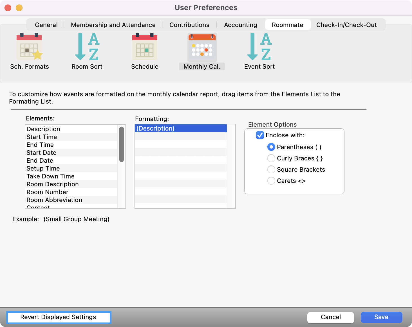Viewport: 412px width, 327px height.
Task: Open the Event Sort icon
Action: [259, 47]
